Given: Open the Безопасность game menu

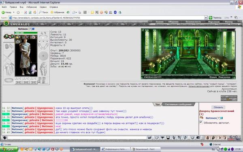Looking at the screenshot, I should (193, 22).
